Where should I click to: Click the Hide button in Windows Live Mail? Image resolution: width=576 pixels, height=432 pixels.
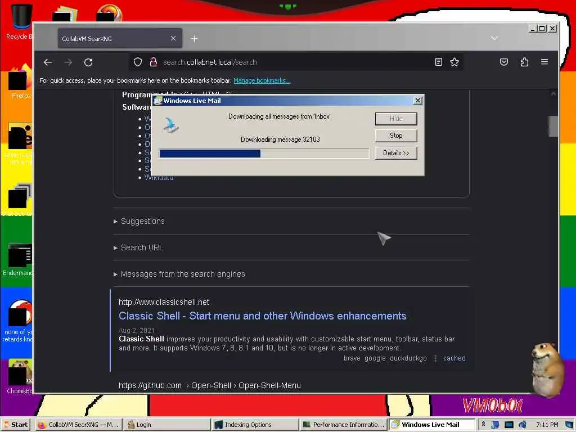tap(396, 119)
